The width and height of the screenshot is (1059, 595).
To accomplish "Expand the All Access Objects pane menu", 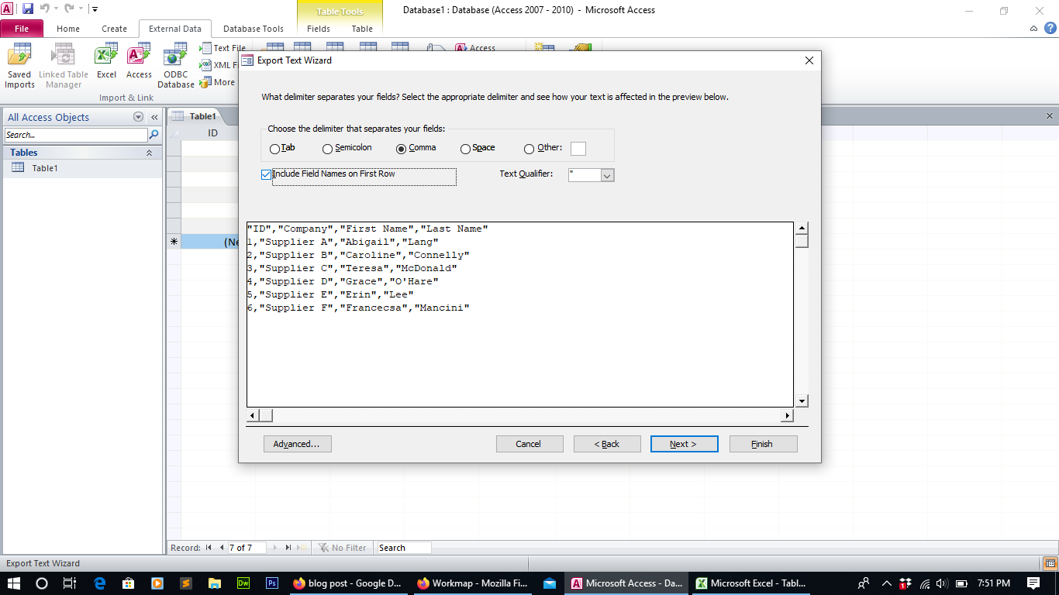I will pos(139,117).
